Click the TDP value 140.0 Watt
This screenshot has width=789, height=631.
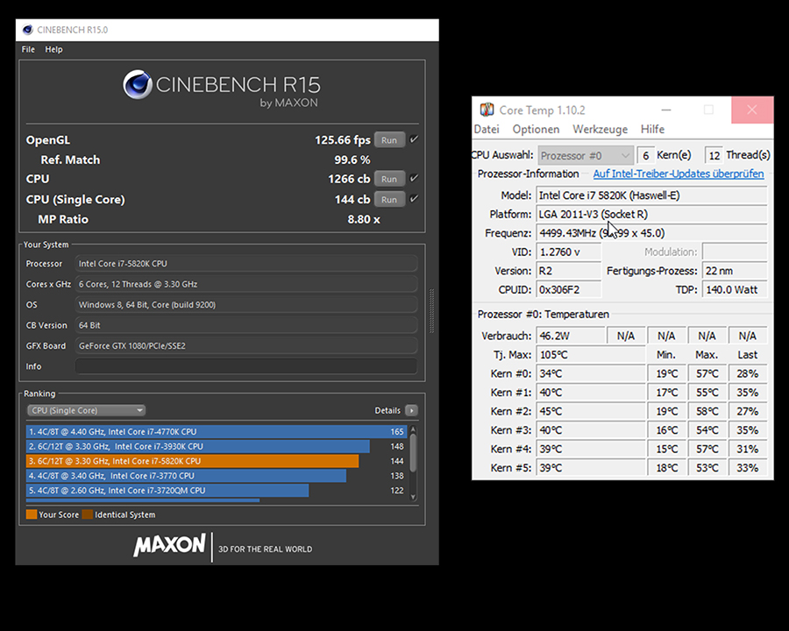[735, 290]
